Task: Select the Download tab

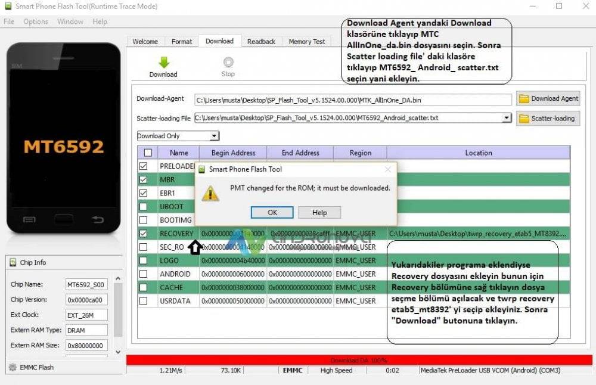Action: click(x=220, y=41)
